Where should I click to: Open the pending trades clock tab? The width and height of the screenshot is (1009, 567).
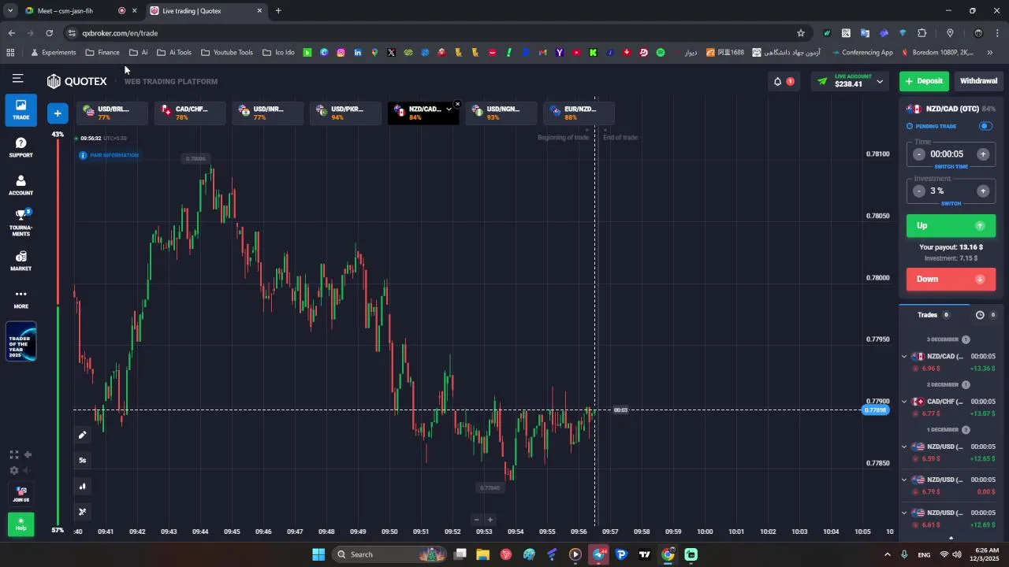[x=985, y=315]
